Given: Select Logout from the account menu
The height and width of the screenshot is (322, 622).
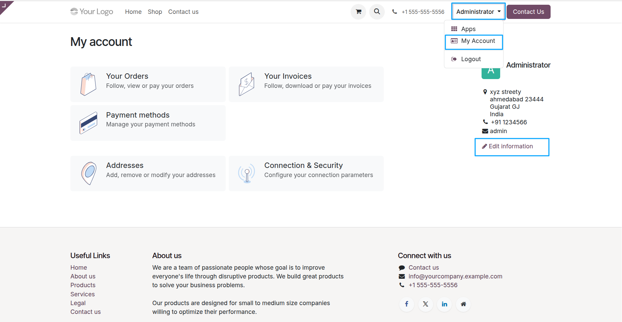Looking at the screenshot, I should coord(470,59).
